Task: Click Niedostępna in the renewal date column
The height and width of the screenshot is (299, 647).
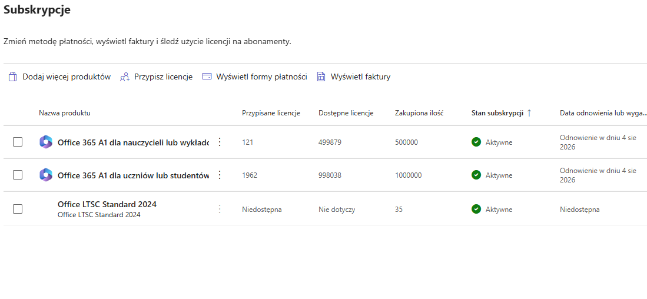Action: pyautogui.click(x=580, y=210)
